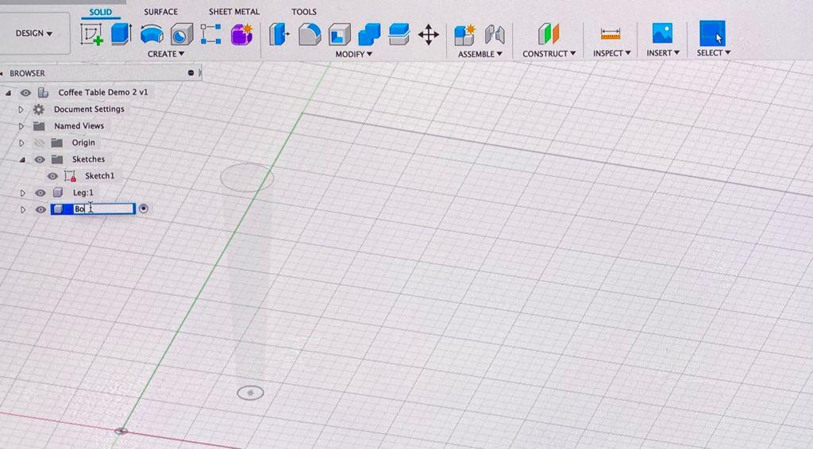Switch to the SHEET METAL tab
The height and width of the screenshot is (449, 813).
[x=234, y=11]
